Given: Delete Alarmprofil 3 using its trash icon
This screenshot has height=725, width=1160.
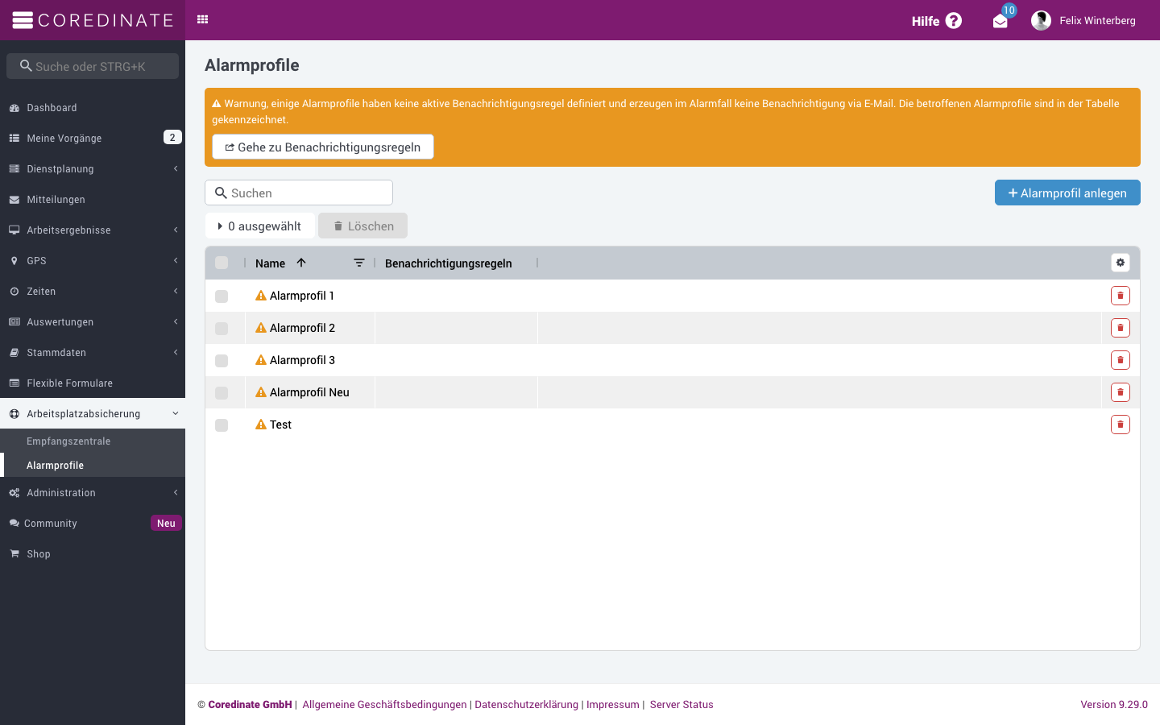Looking at the screenshot, I should point(1121,360).
